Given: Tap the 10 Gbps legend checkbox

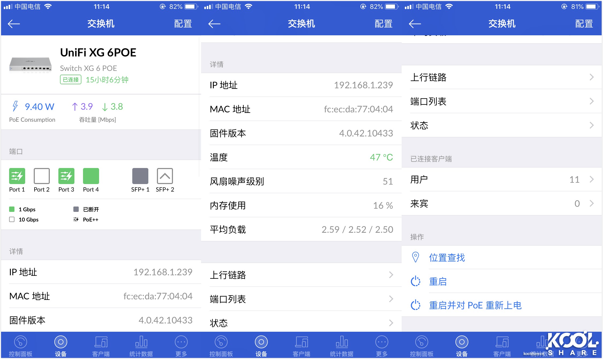Looking at the screenshot, I should pos(12,219).
